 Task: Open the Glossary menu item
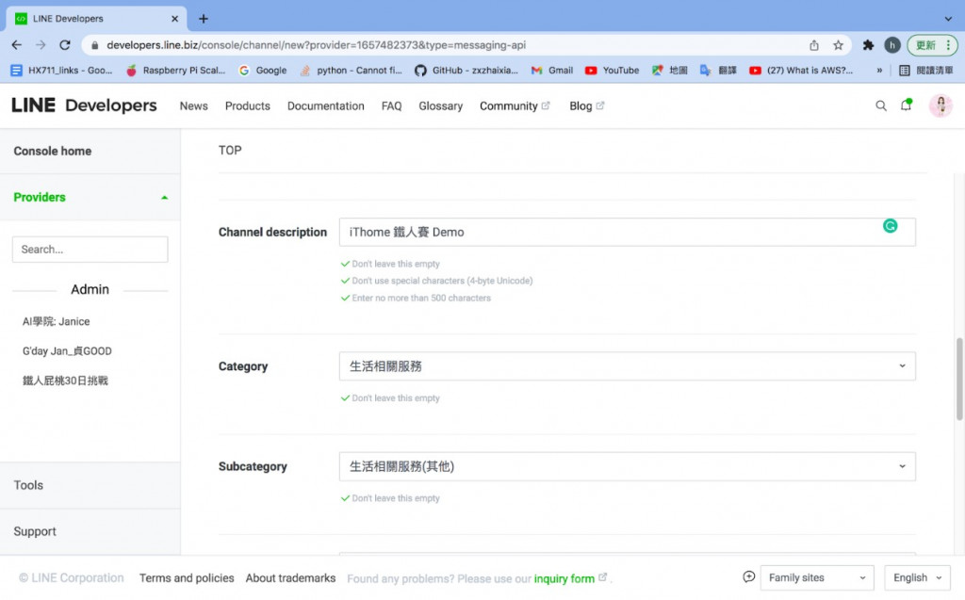coord(441,105)
